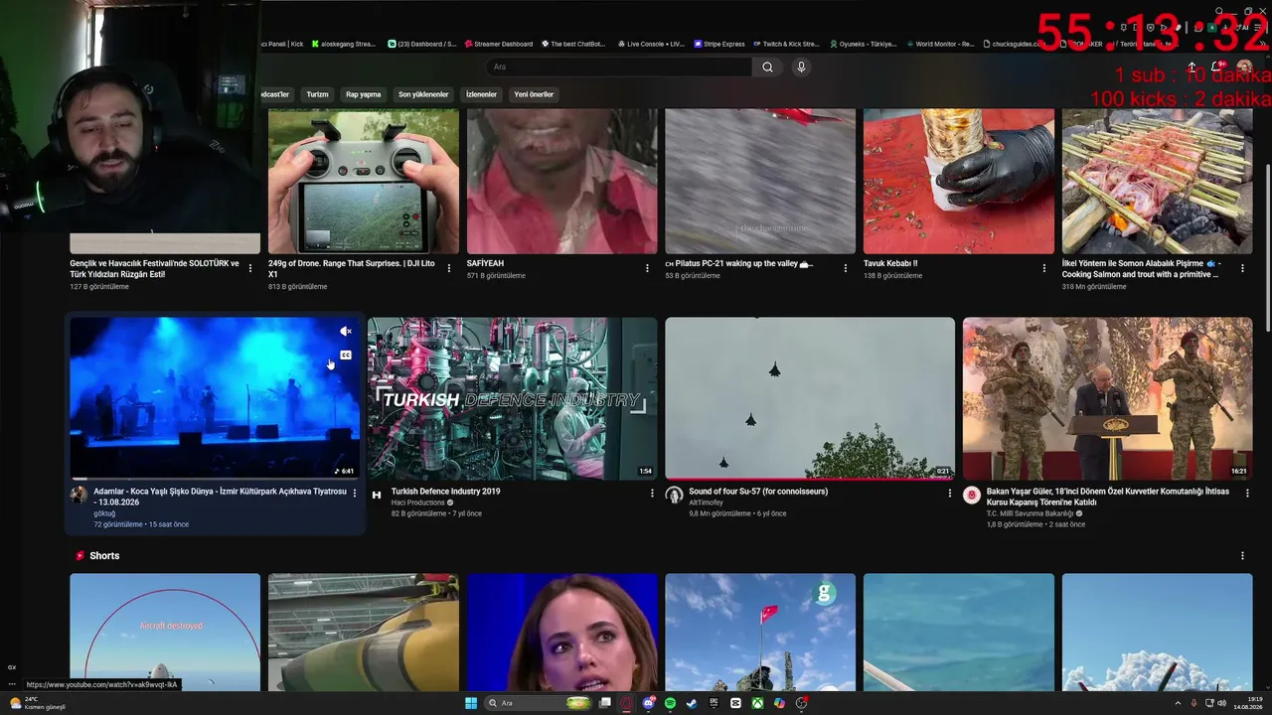Switch to Stripe Express browser tab
Viewport: 1272px width, 715px height.
[x=719, y=44]
